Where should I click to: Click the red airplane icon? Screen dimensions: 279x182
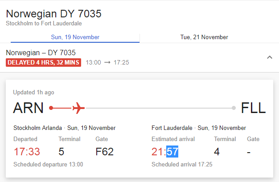(78, 108)
